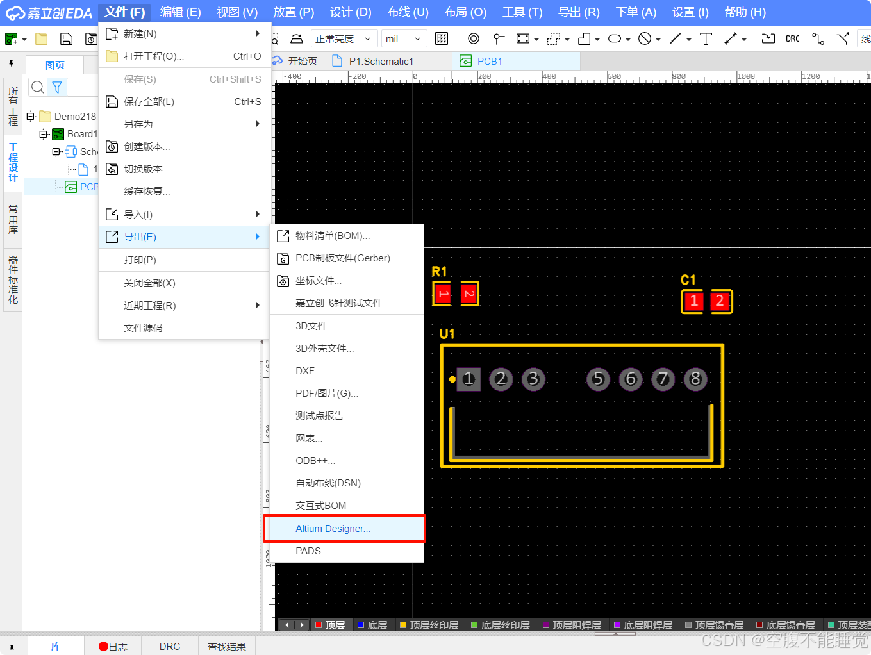Select the pad/oval shape tool
Image resolution: width=871 pixels, height=655 pixels.
[615, 38]
